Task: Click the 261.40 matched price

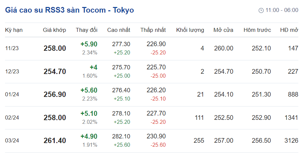Action: 55,141
